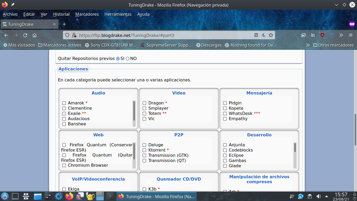Open the Firefox home page icon
The width and height of the screenshot is (357, 201).
click(34, 35)
